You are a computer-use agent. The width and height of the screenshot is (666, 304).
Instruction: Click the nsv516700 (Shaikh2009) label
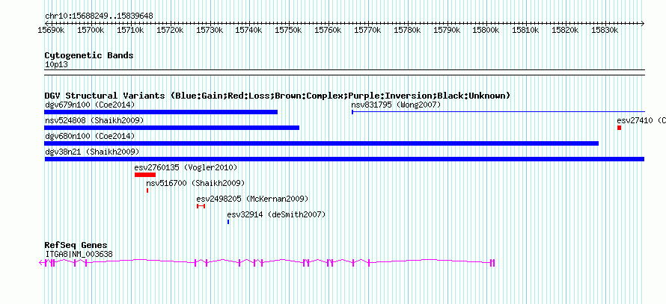(x=195, y=183)
